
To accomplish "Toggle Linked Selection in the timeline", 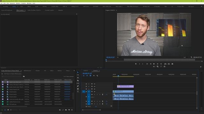I will point(91,76).
